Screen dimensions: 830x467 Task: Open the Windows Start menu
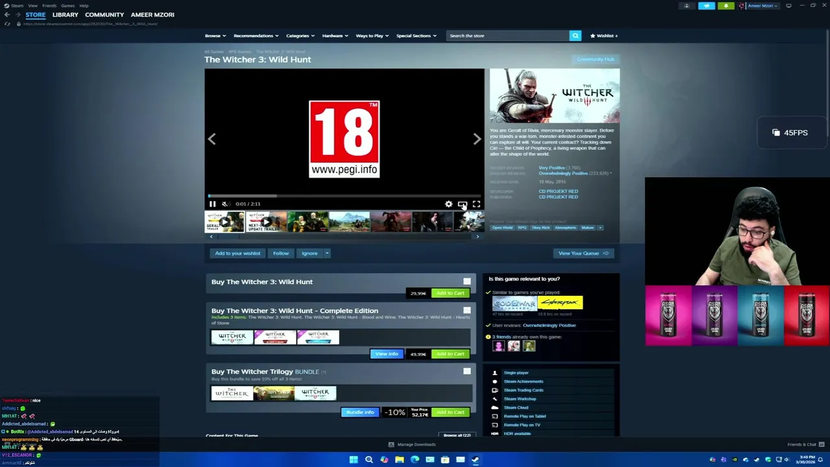tap(353, 460)
